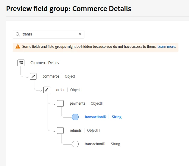This screenshot has height=166, width=189.
Task: Click the Commerce Details schema root icon
Action: pos(21,63)
